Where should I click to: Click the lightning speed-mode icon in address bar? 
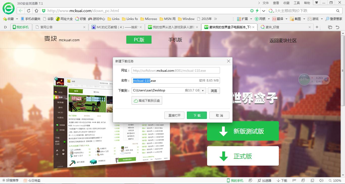coord(257,11)
